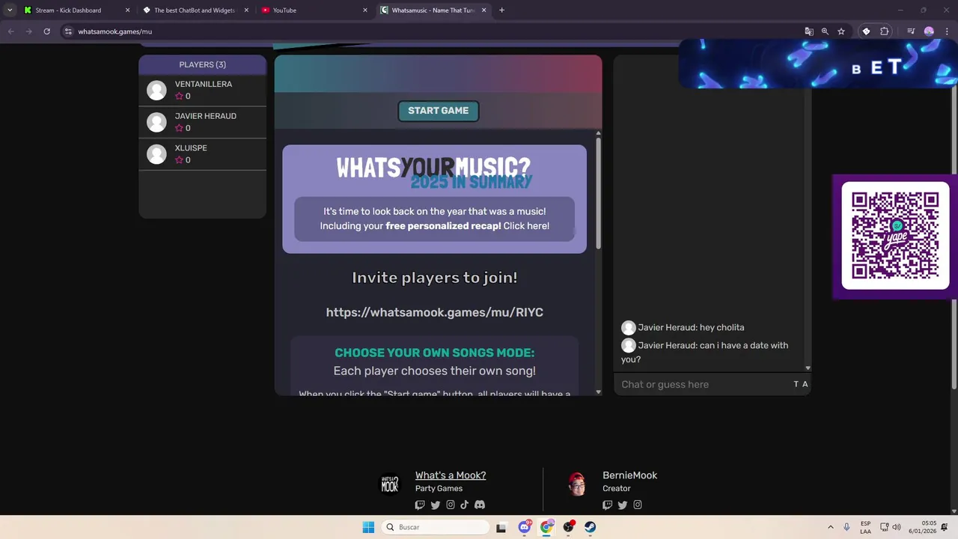Open the volume control in tray
This screenshot has height=539, width=958.
pos(897,527)
